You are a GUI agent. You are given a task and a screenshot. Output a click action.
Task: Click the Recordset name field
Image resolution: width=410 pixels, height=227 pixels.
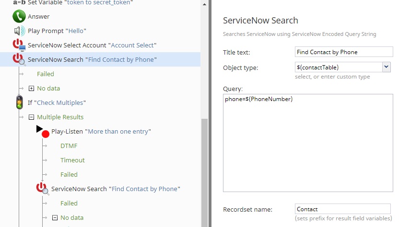pyautogui.click(x=343, y=209)
